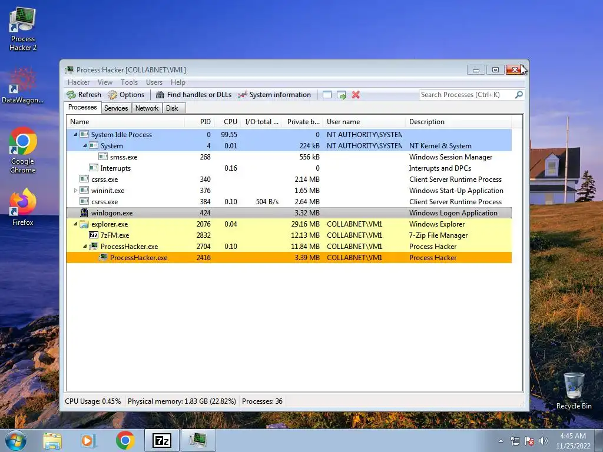Image resolution: width=603 pixels, height=452 pixels.
Task: Open System information
Action: coord(274,95)
